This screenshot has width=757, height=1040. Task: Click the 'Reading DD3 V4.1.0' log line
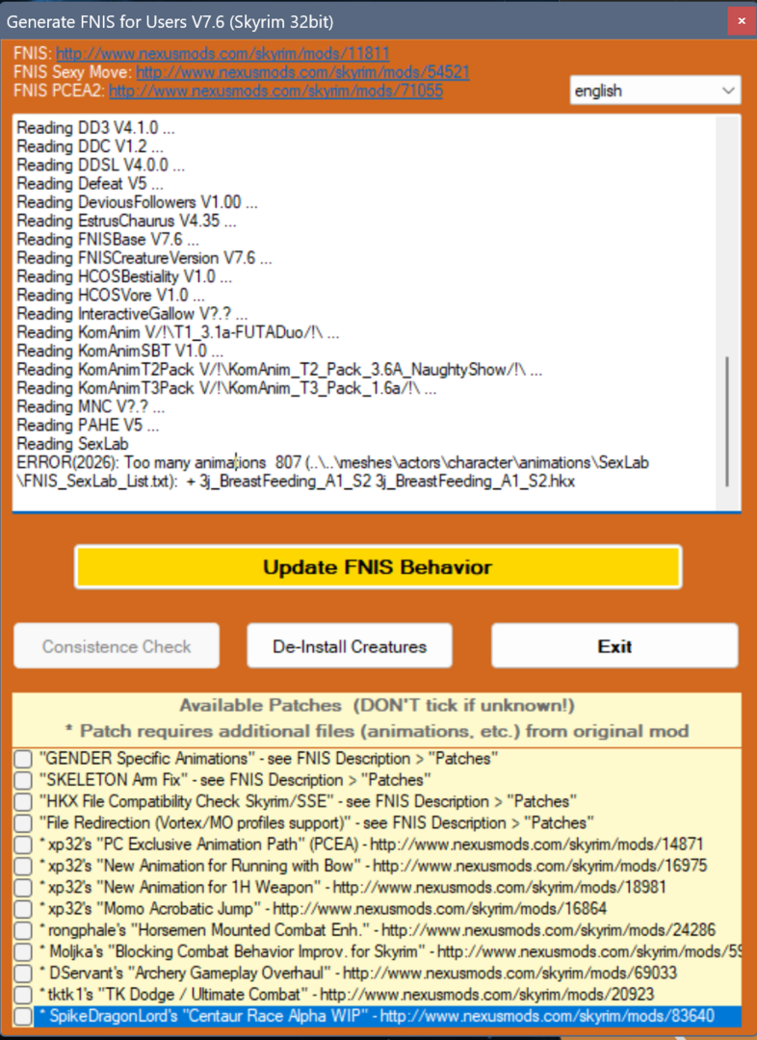click(x=96, y=127)
